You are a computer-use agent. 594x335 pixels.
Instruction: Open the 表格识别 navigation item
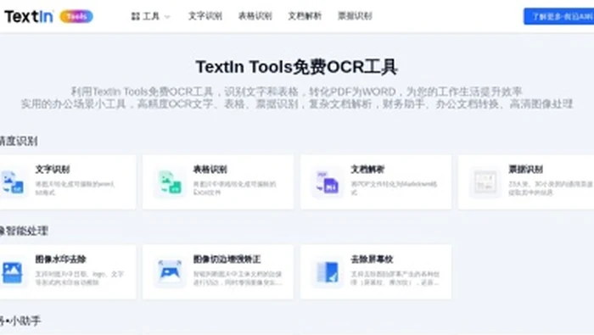click(255, 16)
